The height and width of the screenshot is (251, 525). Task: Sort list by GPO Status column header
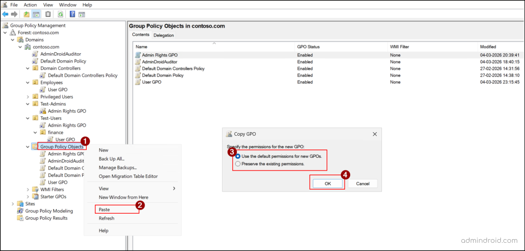[x=341, y=47]
